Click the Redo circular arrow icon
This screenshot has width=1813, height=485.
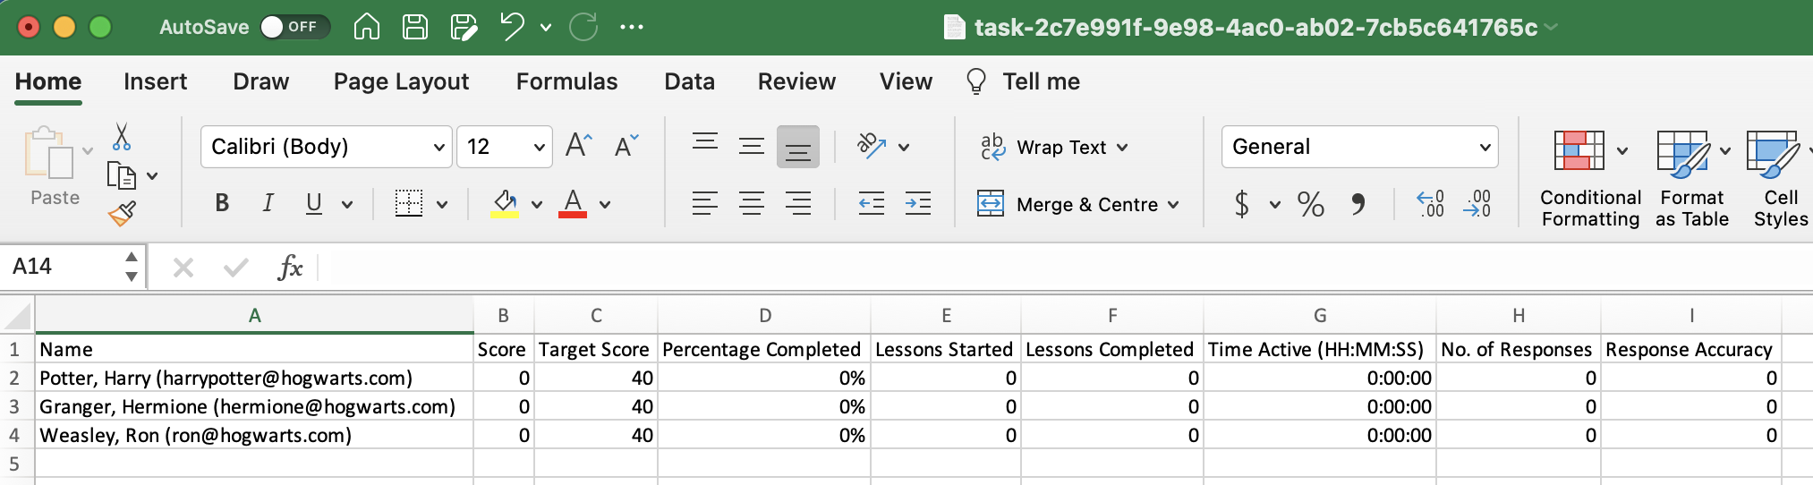tap(583, 27)
